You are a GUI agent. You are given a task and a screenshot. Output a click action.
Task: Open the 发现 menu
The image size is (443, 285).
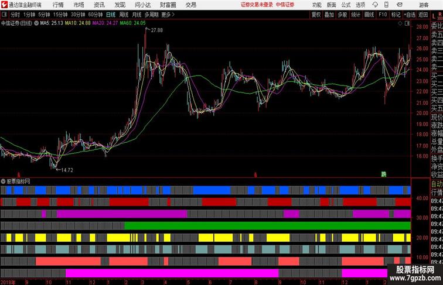pyautogui.click(x=120, y=5)
